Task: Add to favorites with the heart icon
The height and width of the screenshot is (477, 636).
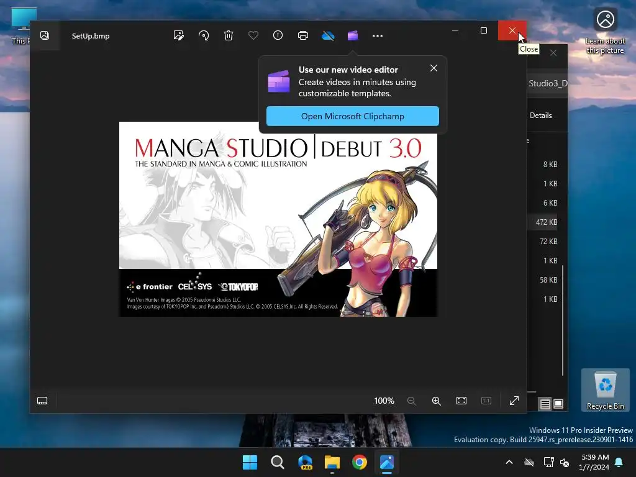Action: (253, 35)
